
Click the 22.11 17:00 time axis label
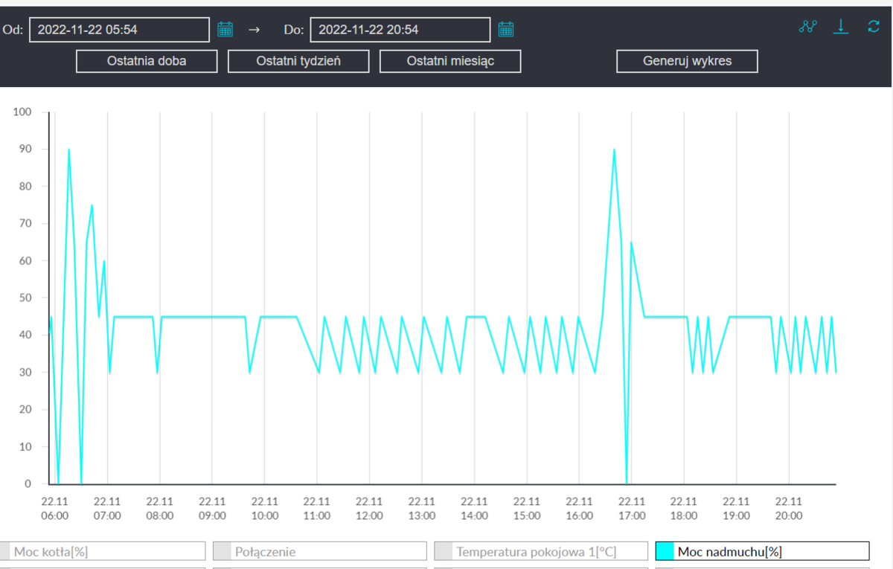(632, 508)
